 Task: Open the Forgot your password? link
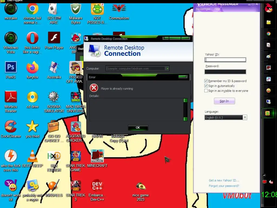[x=224, y=186]
